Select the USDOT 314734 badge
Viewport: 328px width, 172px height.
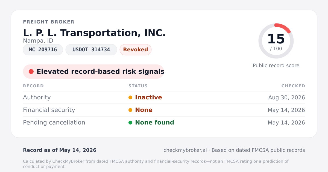tap(91, 50)
